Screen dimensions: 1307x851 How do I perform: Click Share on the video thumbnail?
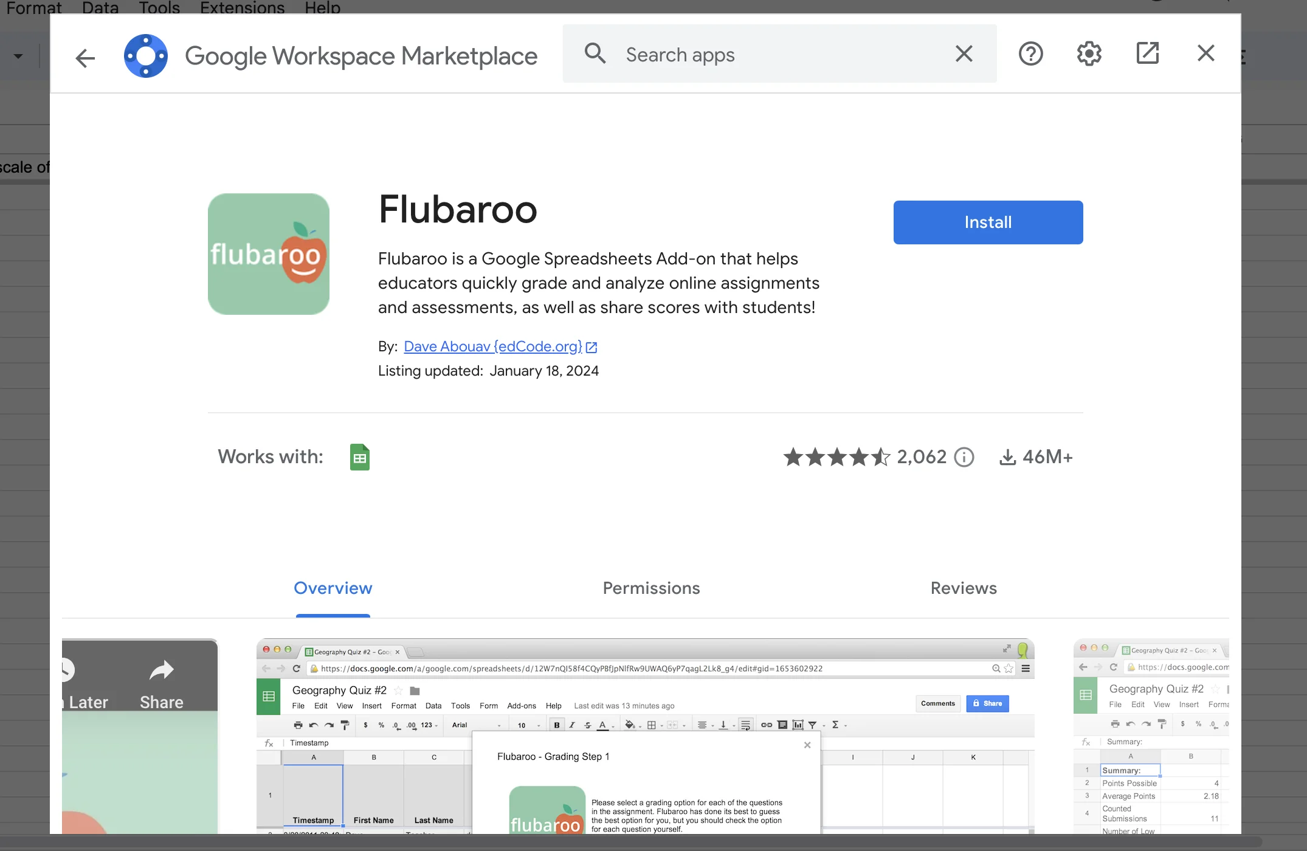[x=161, y=685]
